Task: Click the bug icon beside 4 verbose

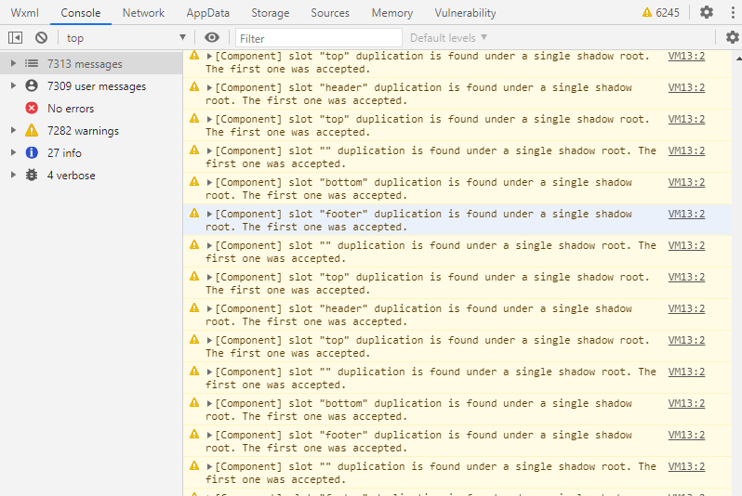Action: (x=32, y=175)
